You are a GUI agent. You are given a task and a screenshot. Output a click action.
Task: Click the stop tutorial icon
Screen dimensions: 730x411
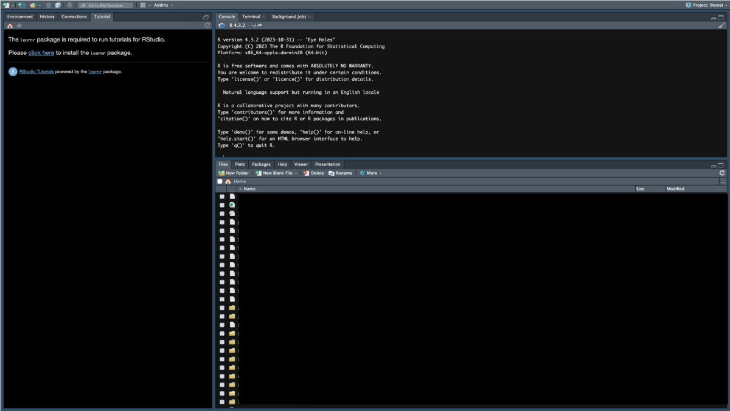click(19, 26)
